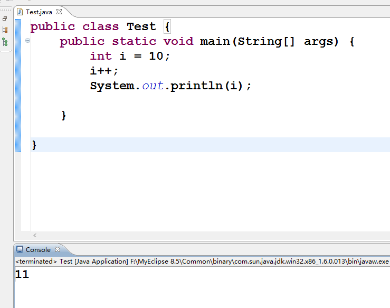Click the 'args' parameter name

pos(318,42)
